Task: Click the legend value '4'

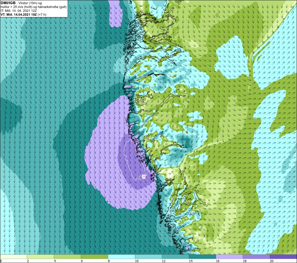Action: tap(55, 261)
